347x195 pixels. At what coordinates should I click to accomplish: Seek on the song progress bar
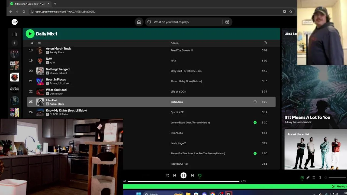(184, 181)
